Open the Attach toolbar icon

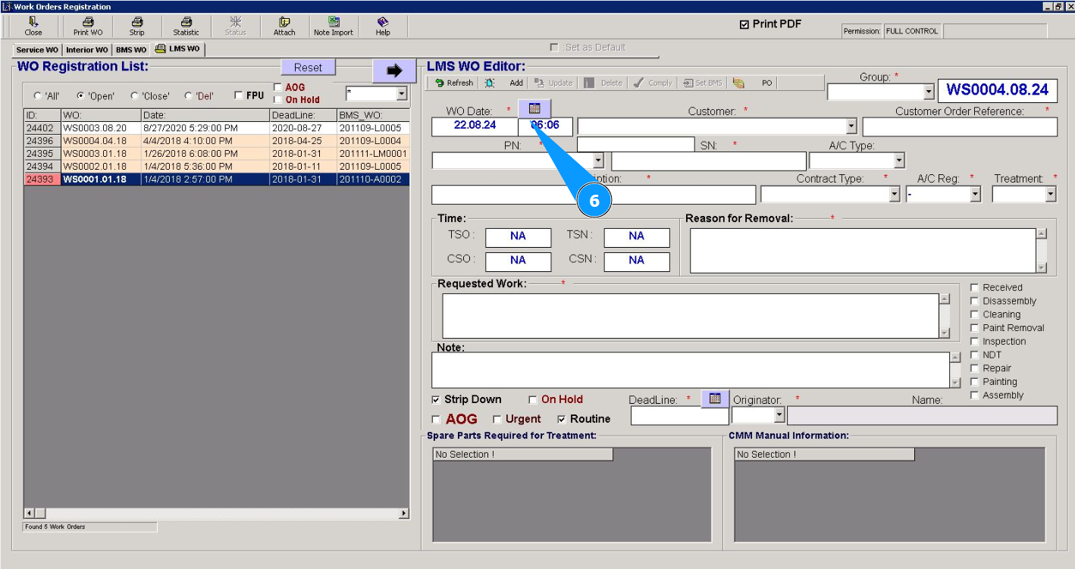point(284,27)
